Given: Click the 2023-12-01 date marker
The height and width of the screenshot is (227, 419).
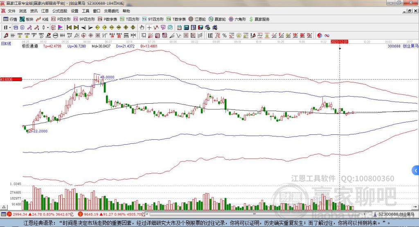Looking at the screenshot, I should [x=339, y=42].
